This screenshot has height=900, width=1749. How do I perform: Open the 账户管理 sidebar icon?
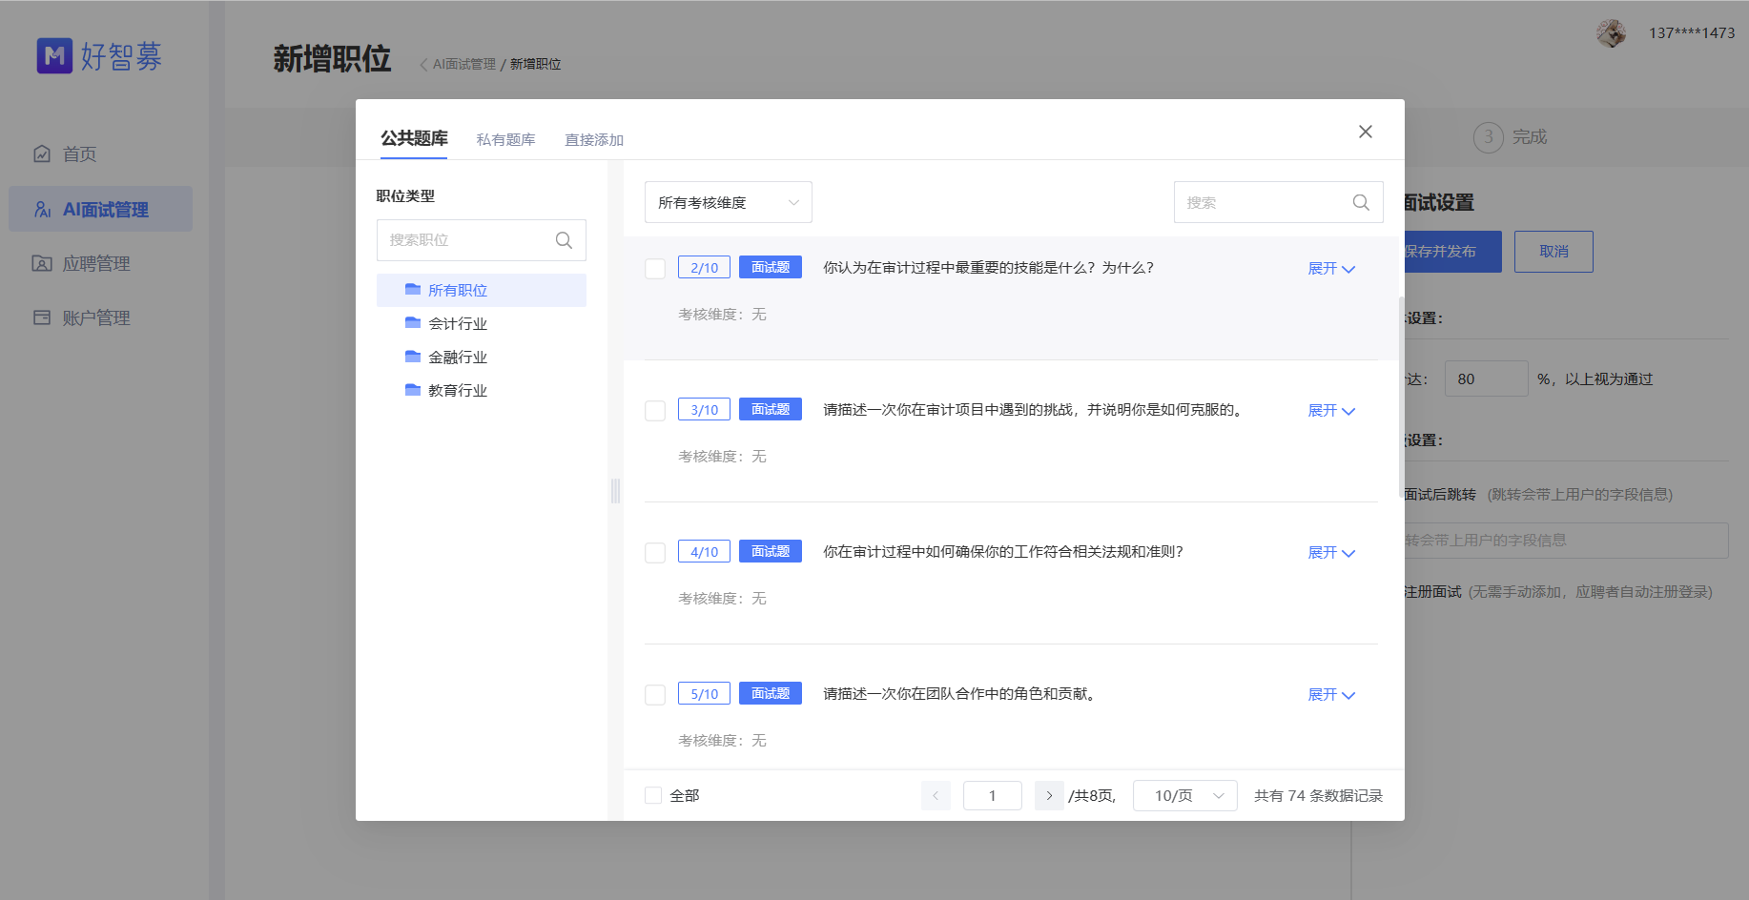[42, 317]
